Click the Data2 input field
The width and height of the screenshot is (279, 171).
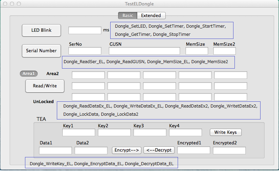(91, 151)
